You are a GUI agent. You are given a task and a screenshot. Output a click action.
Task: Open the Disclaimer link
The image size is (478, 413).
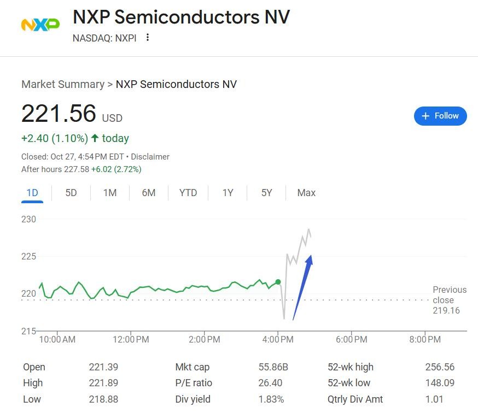tap(150, 157)
